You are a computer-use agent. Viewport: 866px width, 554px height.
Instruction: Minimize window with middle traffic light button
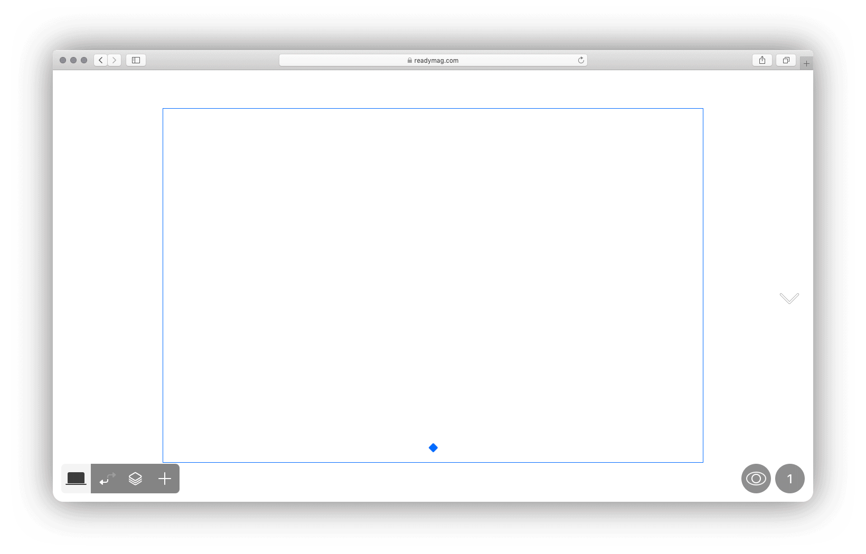pyautogui.click(x=73, y=60)
